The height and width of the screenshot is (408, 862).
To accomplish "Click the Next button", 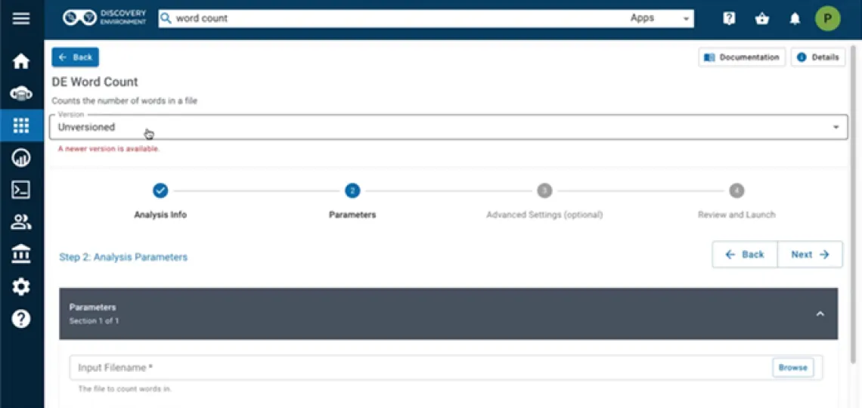I will tap(810, 255).
